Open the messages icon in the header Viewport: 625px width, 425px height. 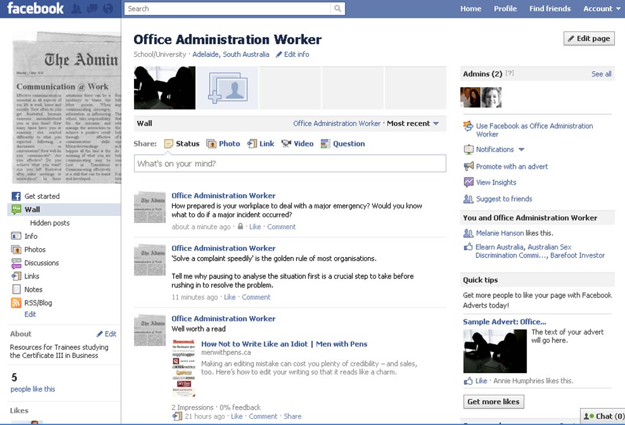click(x=92, y=9)
